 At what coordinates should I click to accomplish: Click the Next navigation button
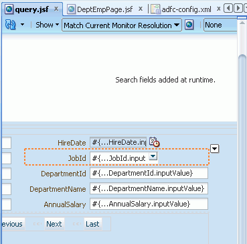pos(54,224)
